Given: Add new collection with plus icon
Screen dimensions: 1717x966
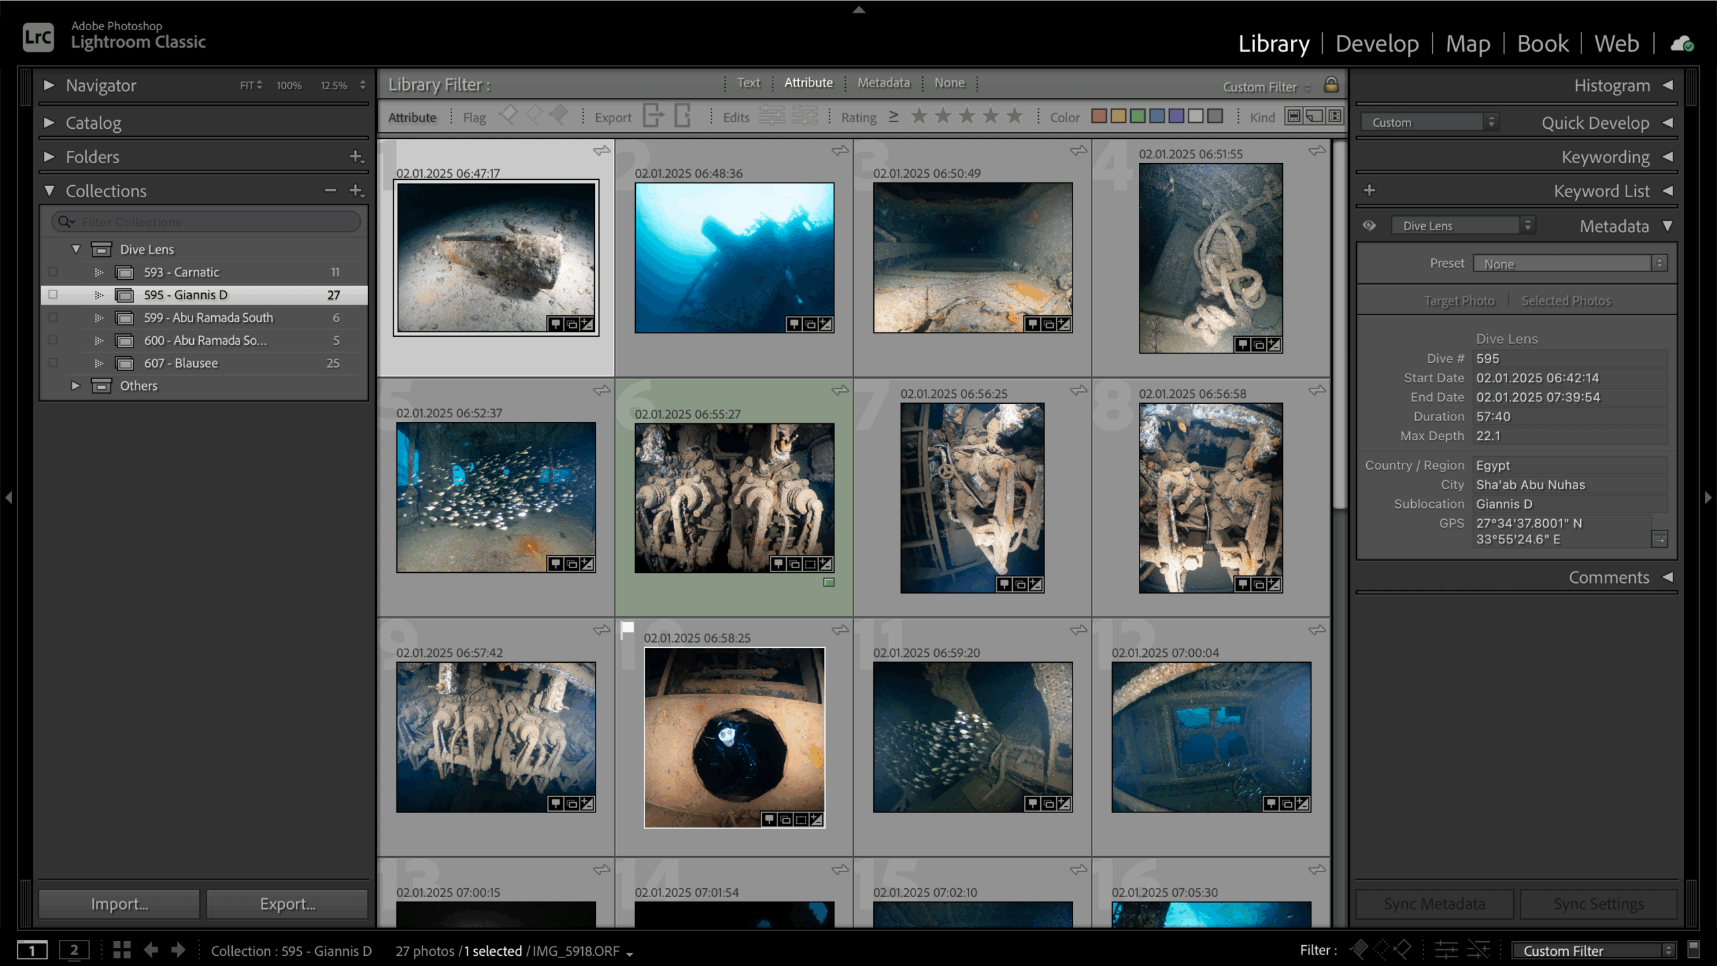Looking at the screenshot, I should coord(356,191).
